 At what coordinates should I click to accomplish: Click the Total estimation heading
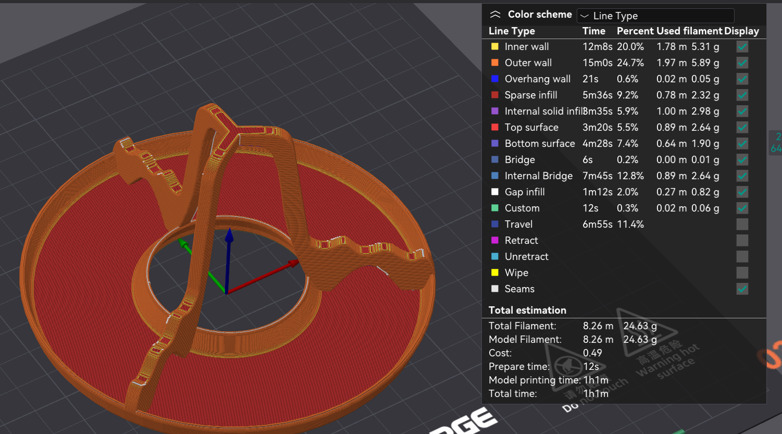click(x=527, y=311)
